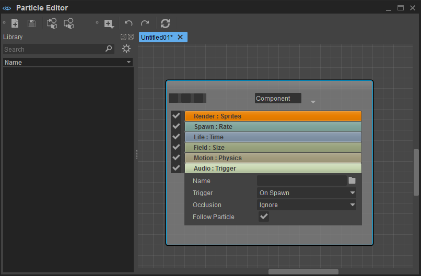This screenshot has height=276, width=421.
Task: Click the add component icon in toolbar
Action: (x=109, y=24)
